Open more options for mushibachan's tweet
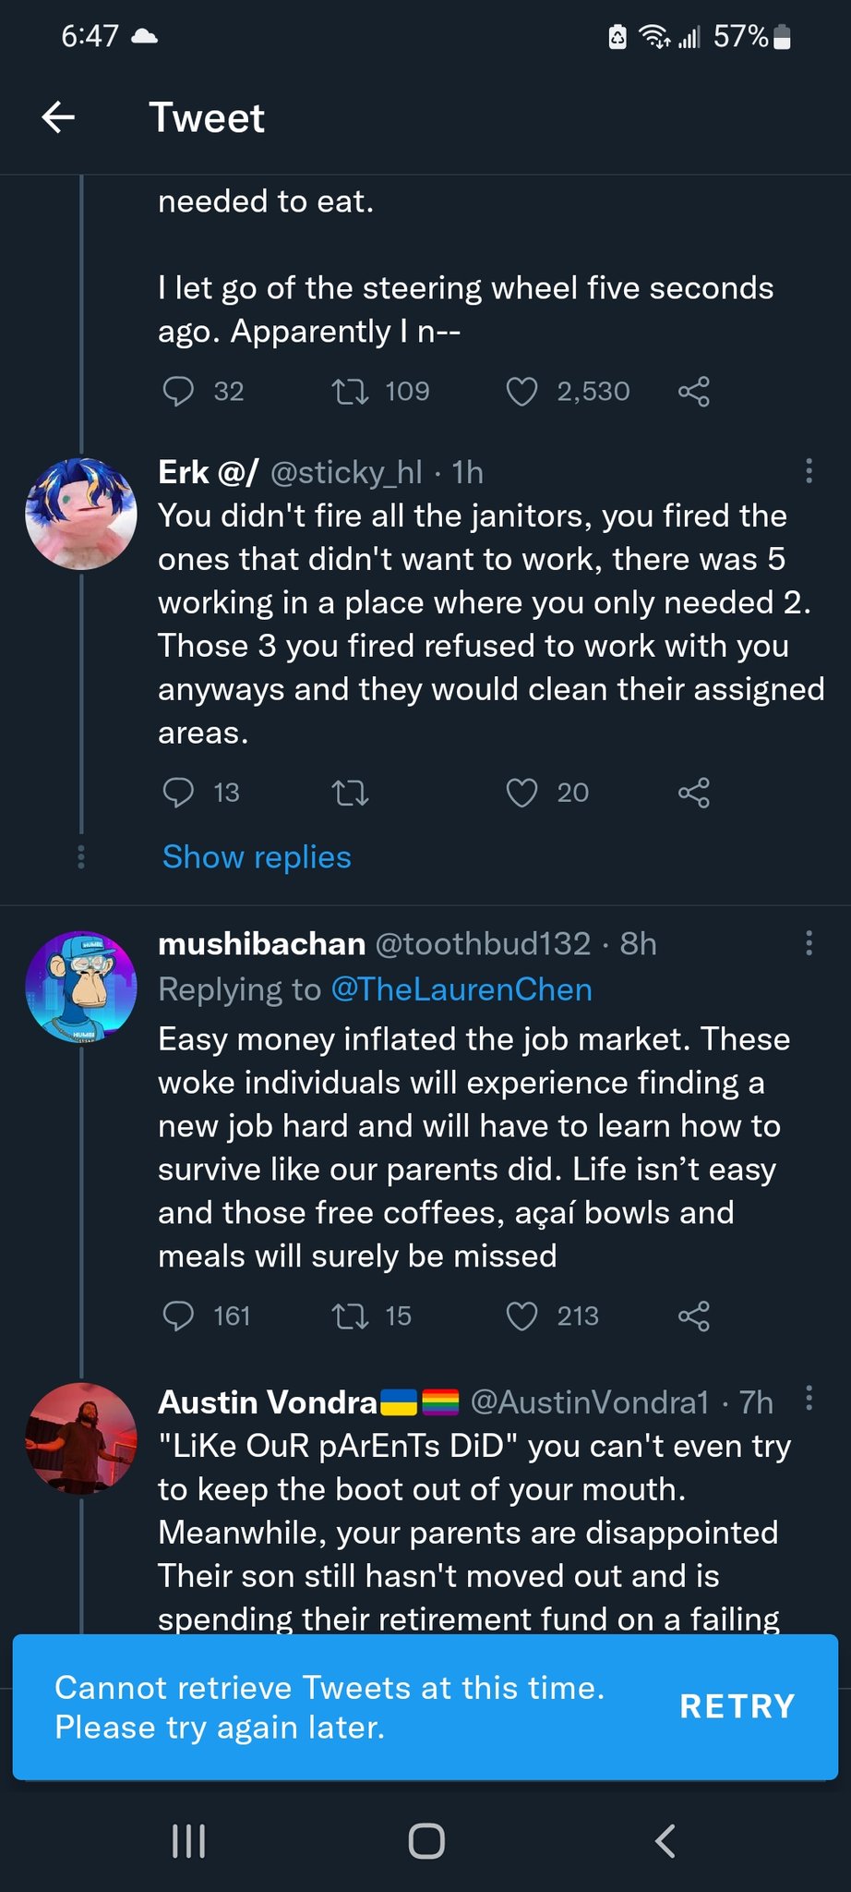851x1892 pixels. (809, 942)
